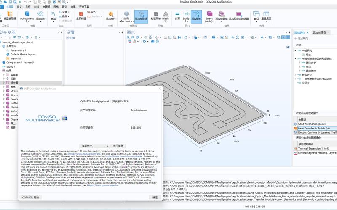Select the 报告 report node

13,128
